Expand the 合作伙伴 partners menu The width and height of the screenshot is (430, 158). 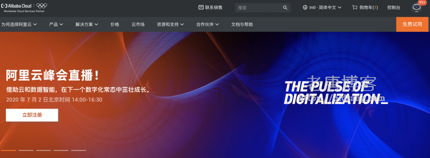[207, 24]
